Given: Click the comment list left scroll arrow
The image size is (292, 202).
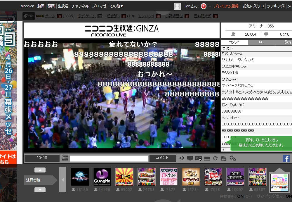Looking at the screenshot, I should (x=223, y=149).
